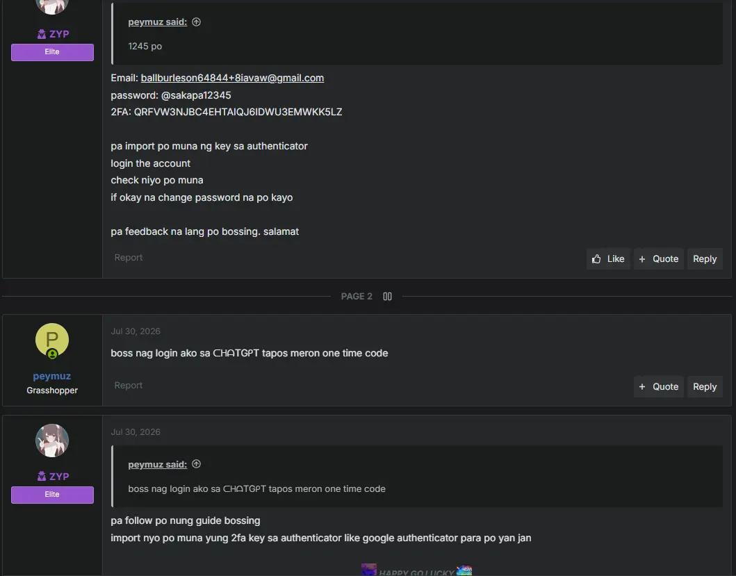Click the top 'peymuz said:' quote header
Viewport: 736px width, 576px height.
[x=157, y=22]
